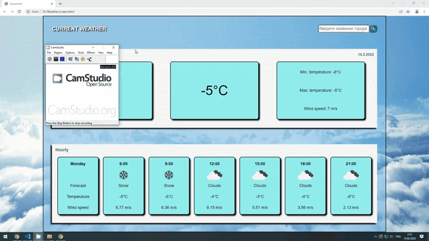
Task: Reload the page with the browser refresh icon
Action: (19, 12)
